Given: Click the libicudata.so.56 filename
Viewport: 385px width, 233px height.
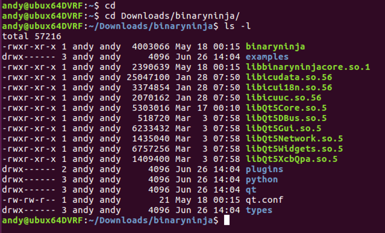Looking at the screenshot, I should pos(289,77).
